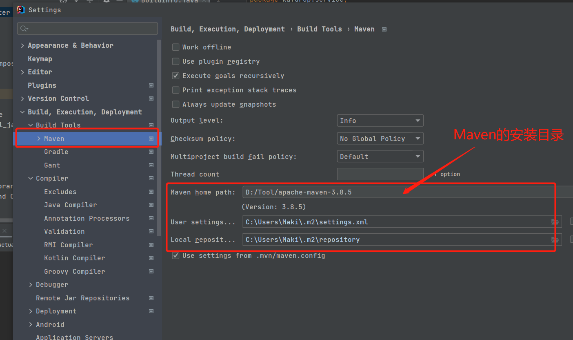Select Remote Jar Repositories in the tree

pos(83,298)
